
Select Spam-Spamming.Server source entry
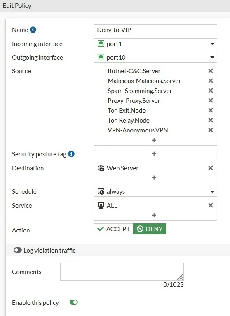click(x=140, y=91)
